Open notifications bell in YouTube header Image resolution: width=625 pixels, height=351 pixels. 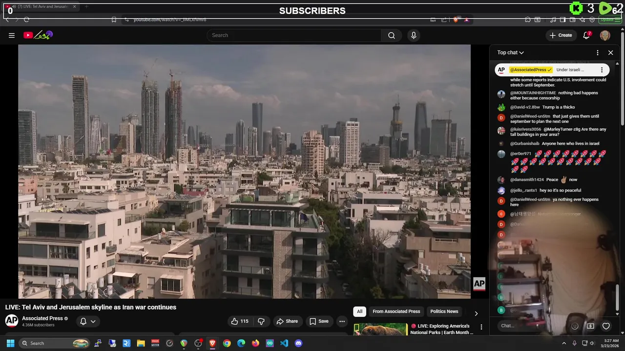[586, 35]
